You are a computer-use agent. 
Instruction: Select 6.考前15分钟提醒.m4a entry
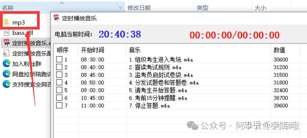click(158, 98)
